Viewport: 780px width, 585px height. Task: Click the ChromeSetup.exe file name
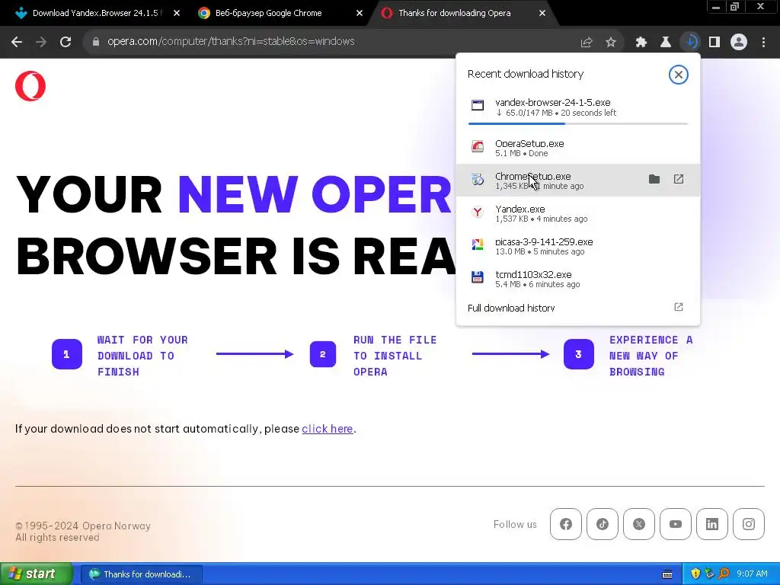[x=532, y=176]
